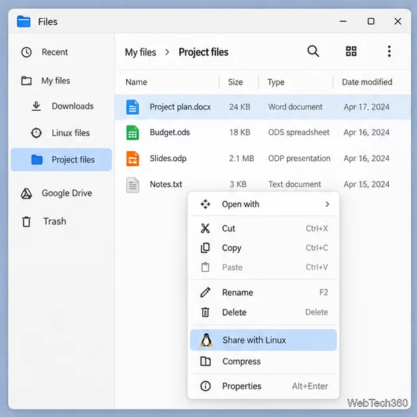Click the Ctrl+X shortcut text
Screen dimensions: 417x417
click(x=317, y=228)
